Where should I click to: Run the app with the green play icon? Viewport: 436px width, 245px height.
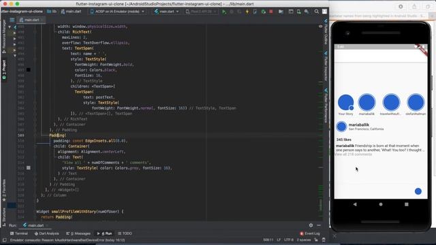(224, 12)
